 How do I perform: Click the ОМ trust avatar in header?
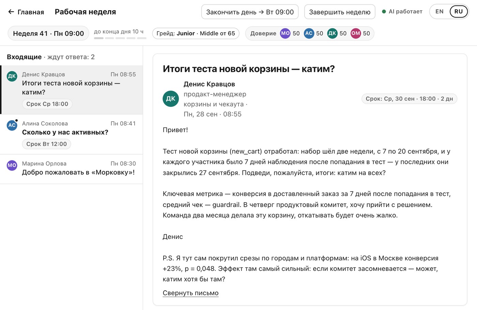click(x=356, y=33)
